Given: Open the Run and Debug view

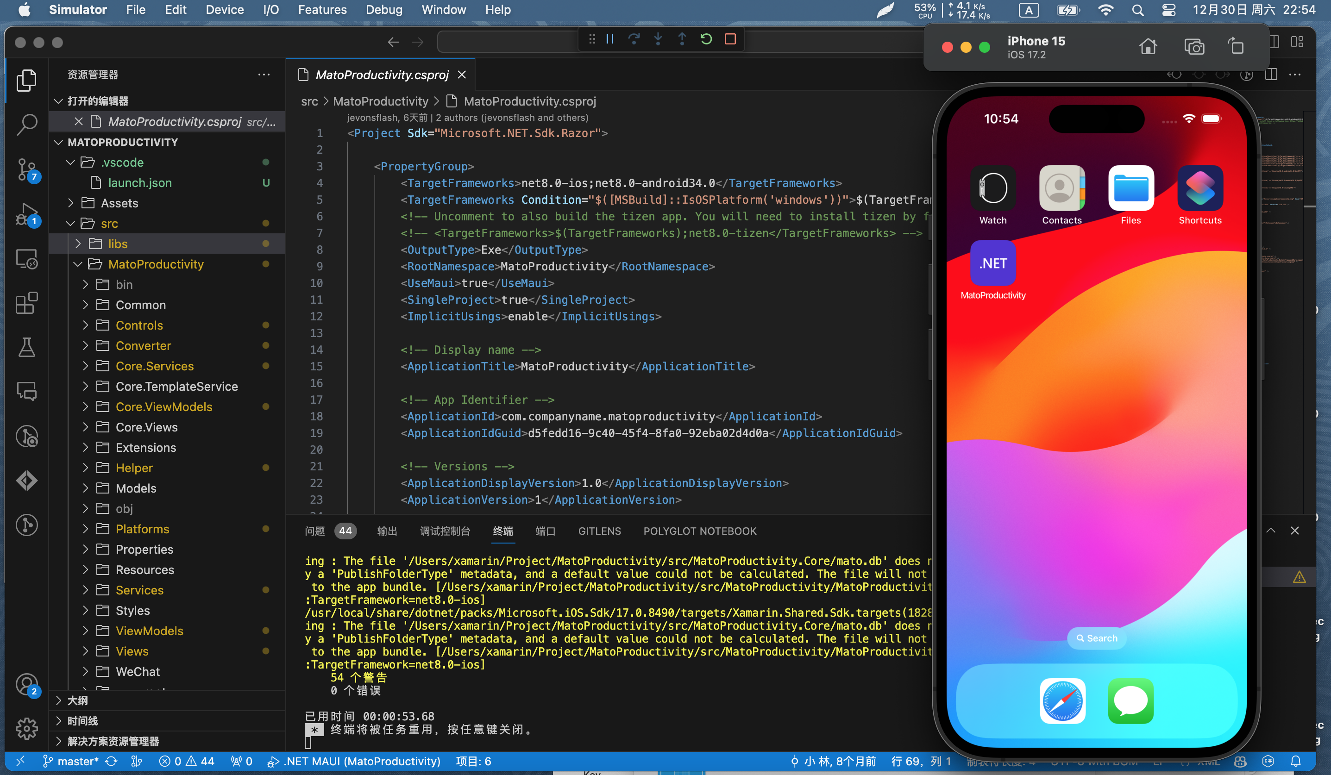Looking at the screenshot, I should pos(26,214).
